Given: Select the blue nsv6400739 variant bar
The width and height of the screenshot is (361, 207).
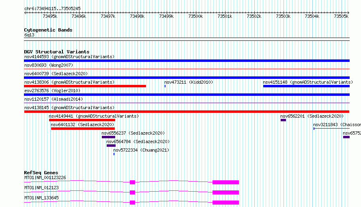Looking at the screenshot, I should point(187,78).
